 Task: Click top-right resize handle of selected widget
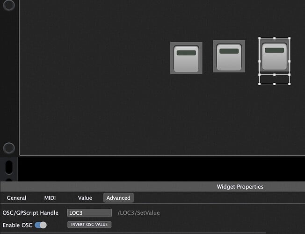[289, 39]
